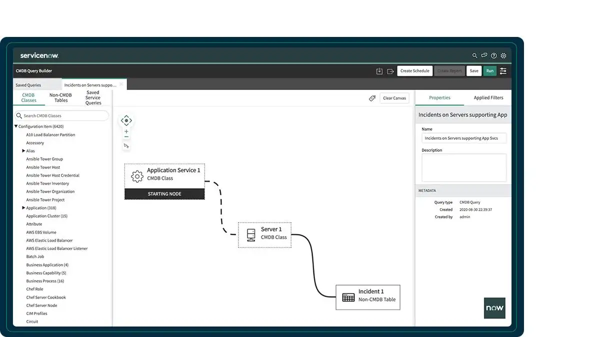Select the Accessory class
600x337 pixels.
pos(35,143)
